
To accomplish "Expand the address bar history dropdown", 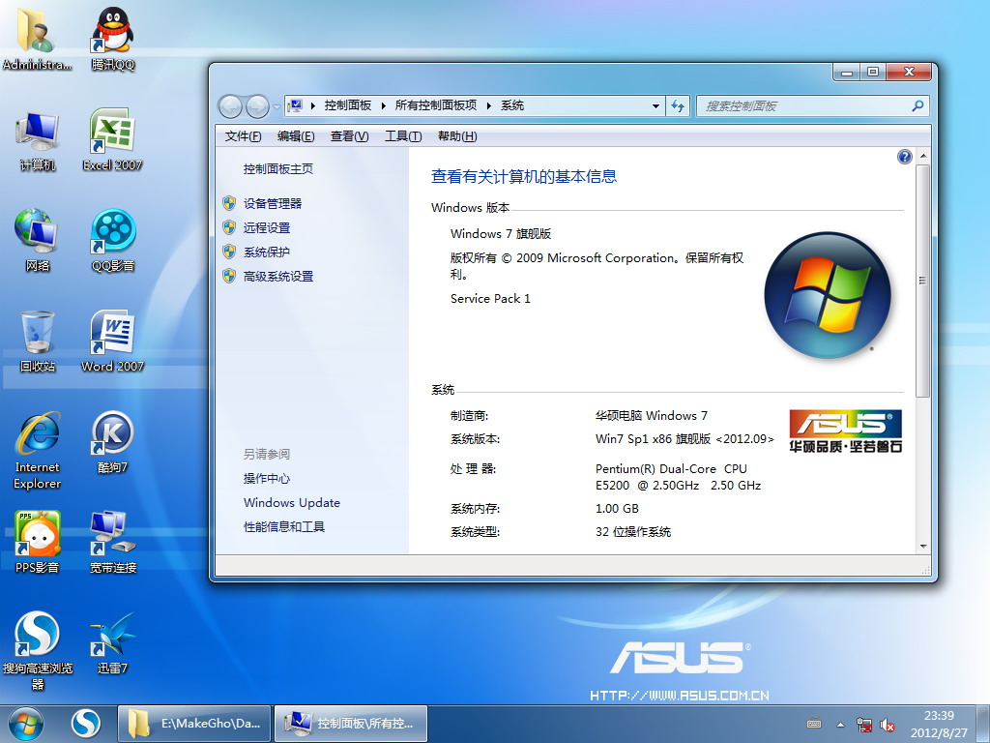I will click(655, 106).
